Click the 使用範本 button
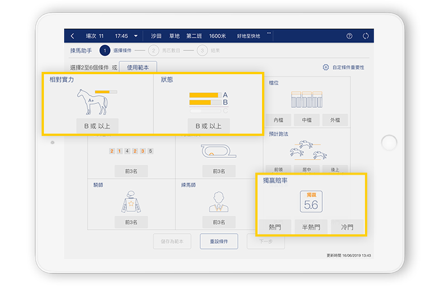The width and height of the screenshot is (433, 286). coord(137,67)
